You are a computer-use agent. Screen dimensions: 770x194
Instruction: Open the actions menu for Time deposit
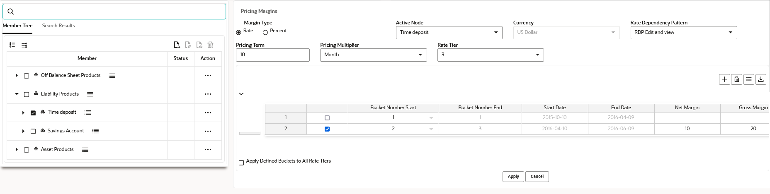tap(208, 113)
